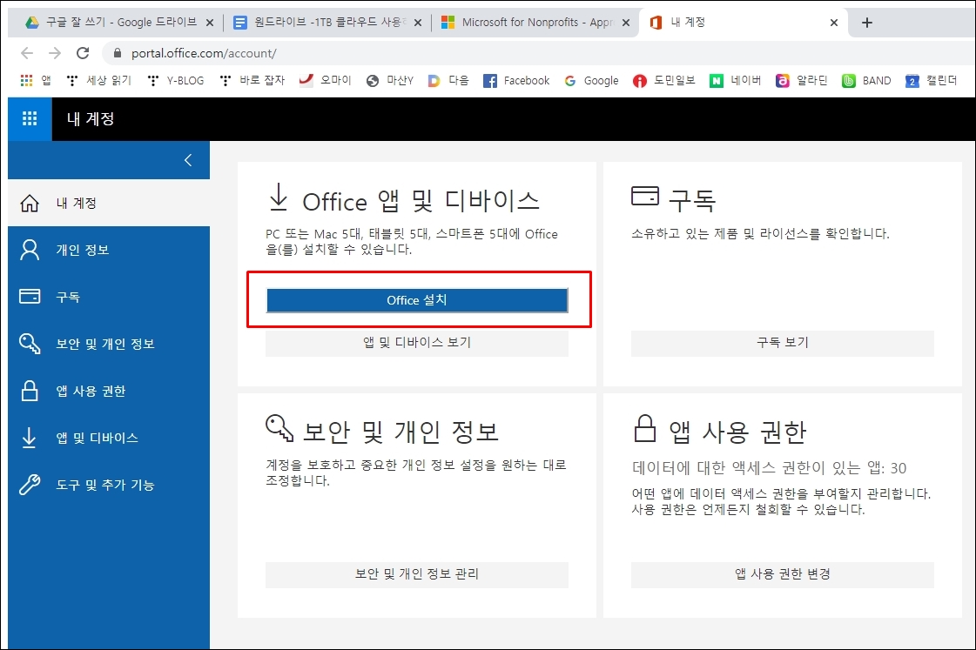The width and height of the screenshot is (976, 650).
Task: Click the 구독 보기 button
Action: pyautogui.click(x=783, y=343)
